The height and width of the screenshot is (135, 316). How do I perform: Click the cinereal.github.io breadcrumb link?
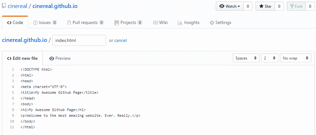(x=25, y=40)
